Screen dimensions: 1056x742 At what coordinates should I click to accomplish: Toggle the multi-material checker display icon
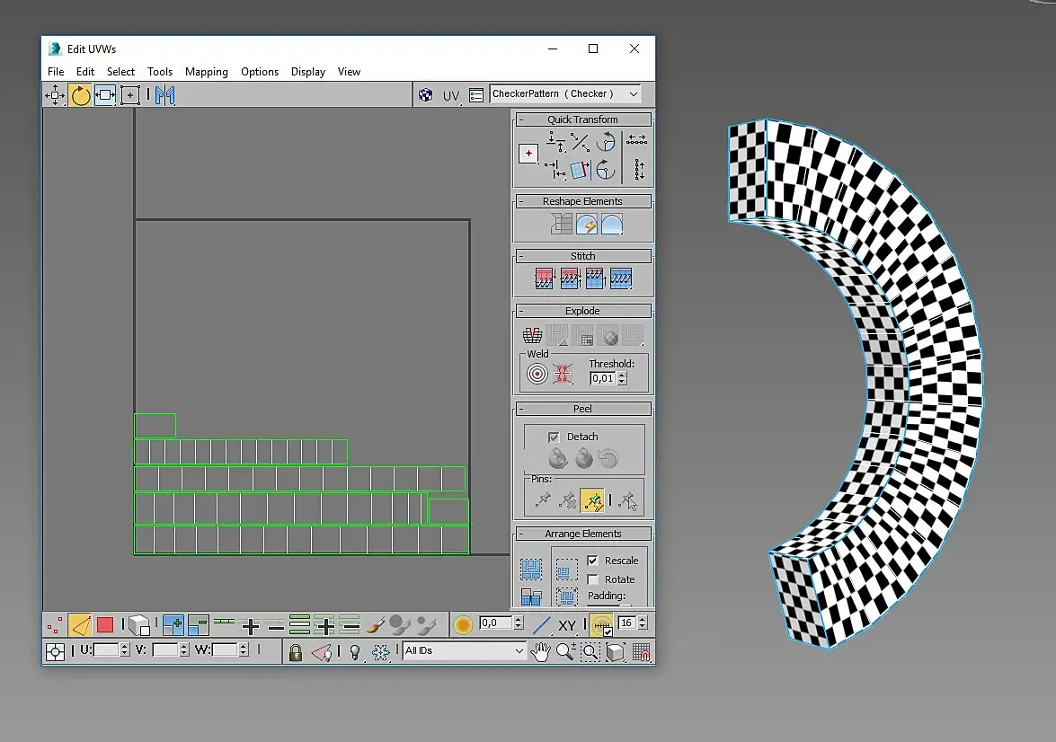[x=426, y=95]
